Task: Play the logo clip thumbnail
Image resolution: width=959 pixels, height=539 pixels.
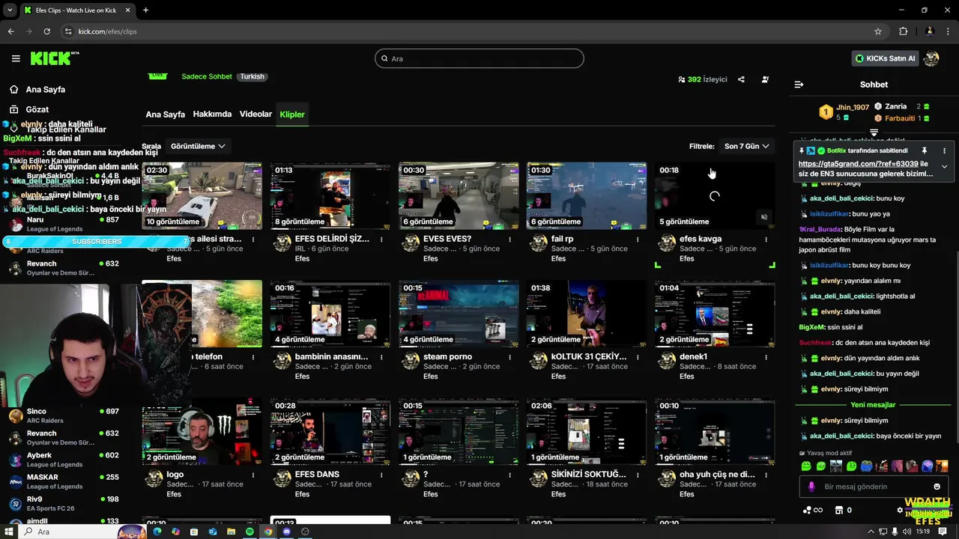Action: click(x=202, y=431)
